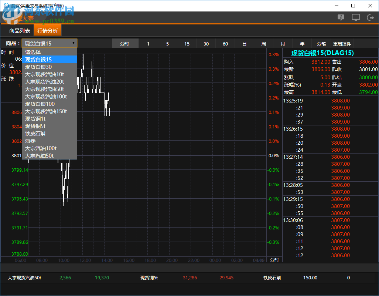This screenshot has height=296, width=379.
Task: Click the 最低 value 3794.00
Action: pyautogui.click(x=368, y=92)
